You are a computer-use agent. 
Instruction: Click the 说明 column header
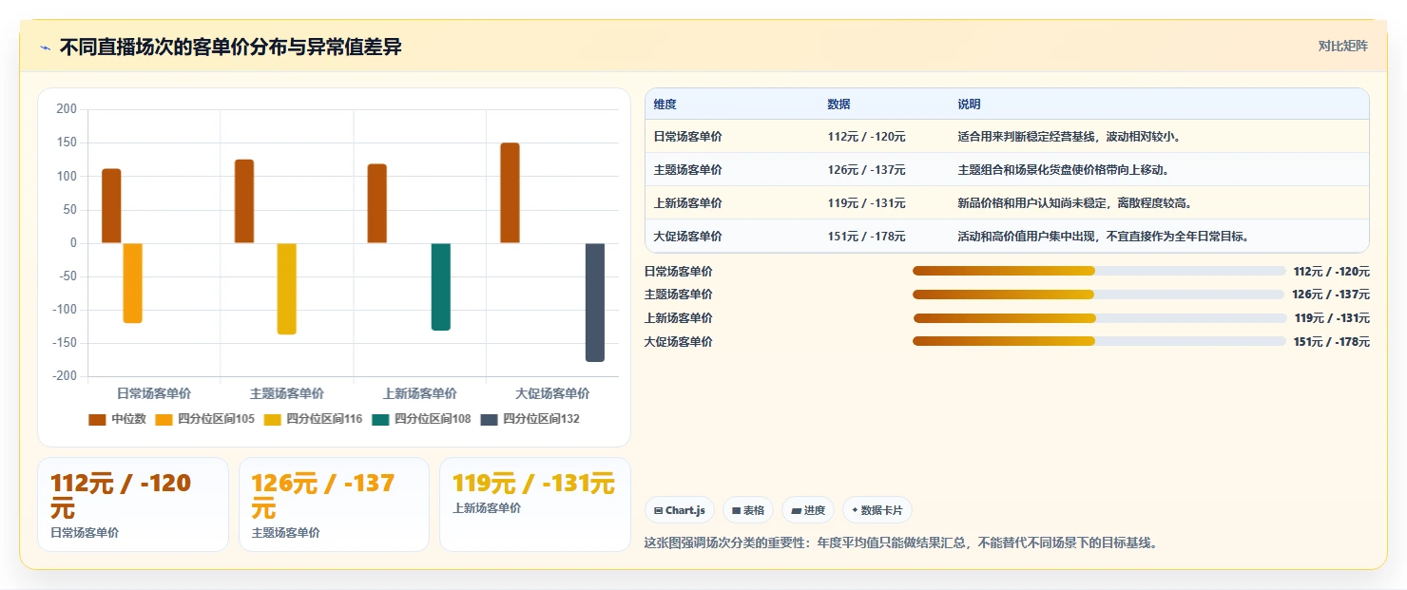pyautogui.click(x=970, y=105)
